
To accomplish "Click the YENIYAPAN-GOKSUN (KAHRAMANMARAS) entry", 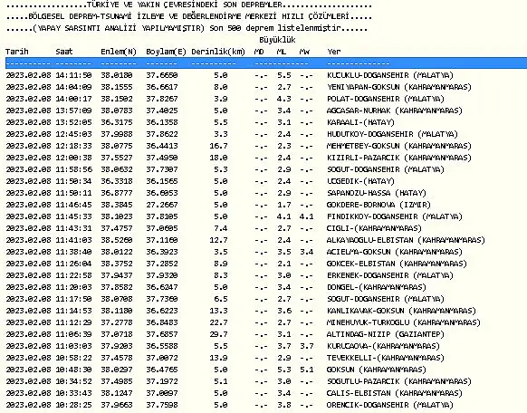I will click(399, 87).
